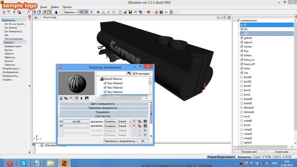Select 'Кликом' in the left selection list
This screenshot has width=297, height=167.
[x=15, y=42]
